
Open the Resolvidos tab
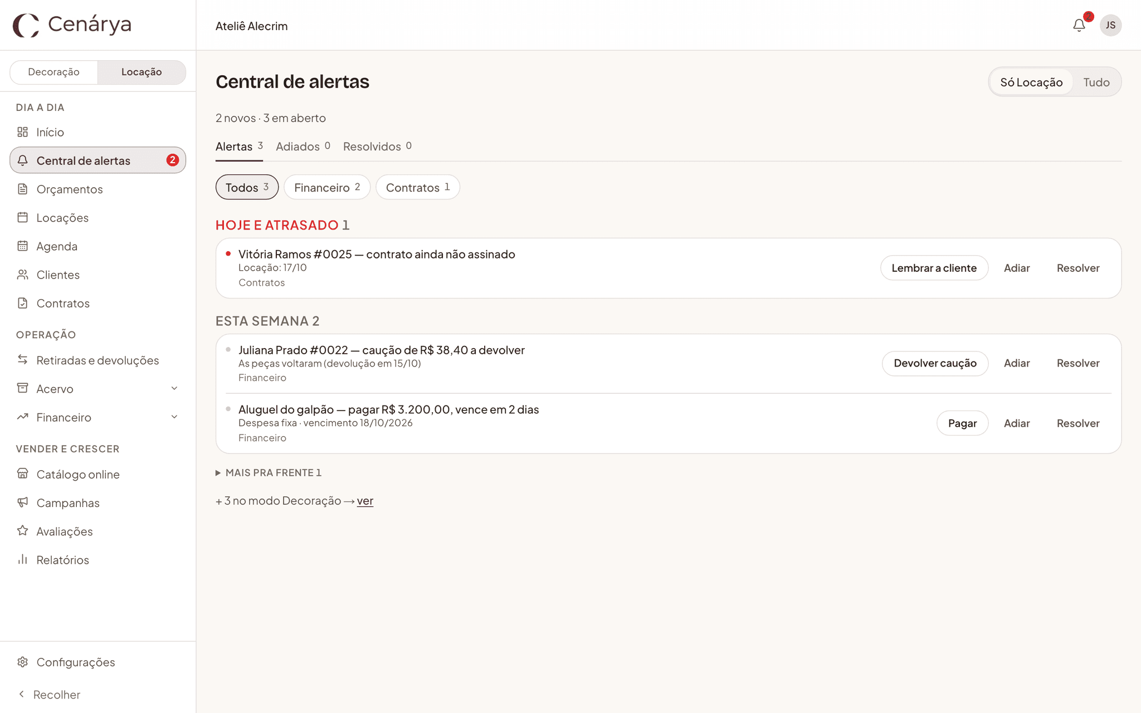pyautogui.click(x=377, y=146)
